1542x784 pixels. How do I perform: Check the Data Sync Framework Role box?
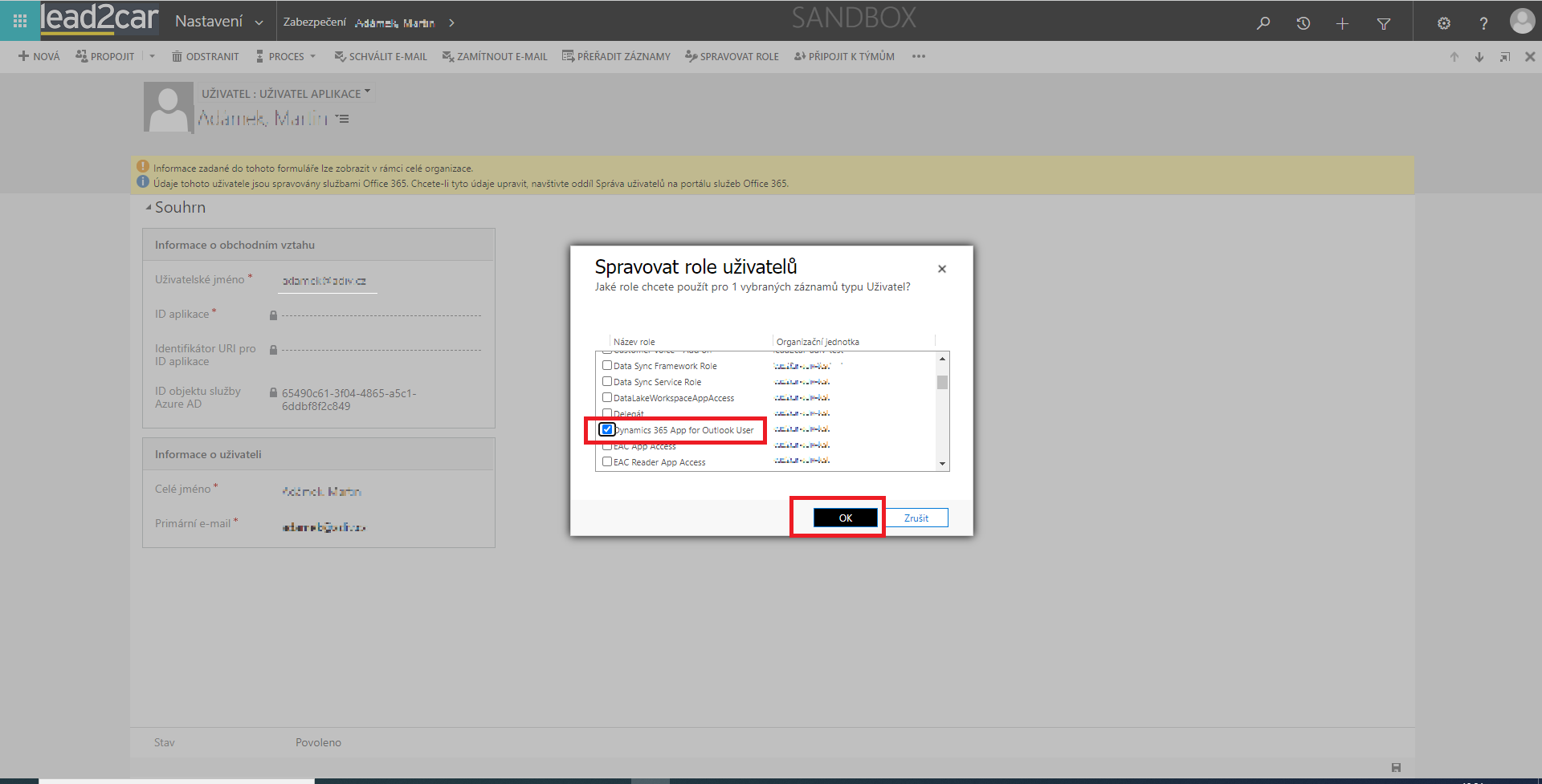click(x=607, y=366)
